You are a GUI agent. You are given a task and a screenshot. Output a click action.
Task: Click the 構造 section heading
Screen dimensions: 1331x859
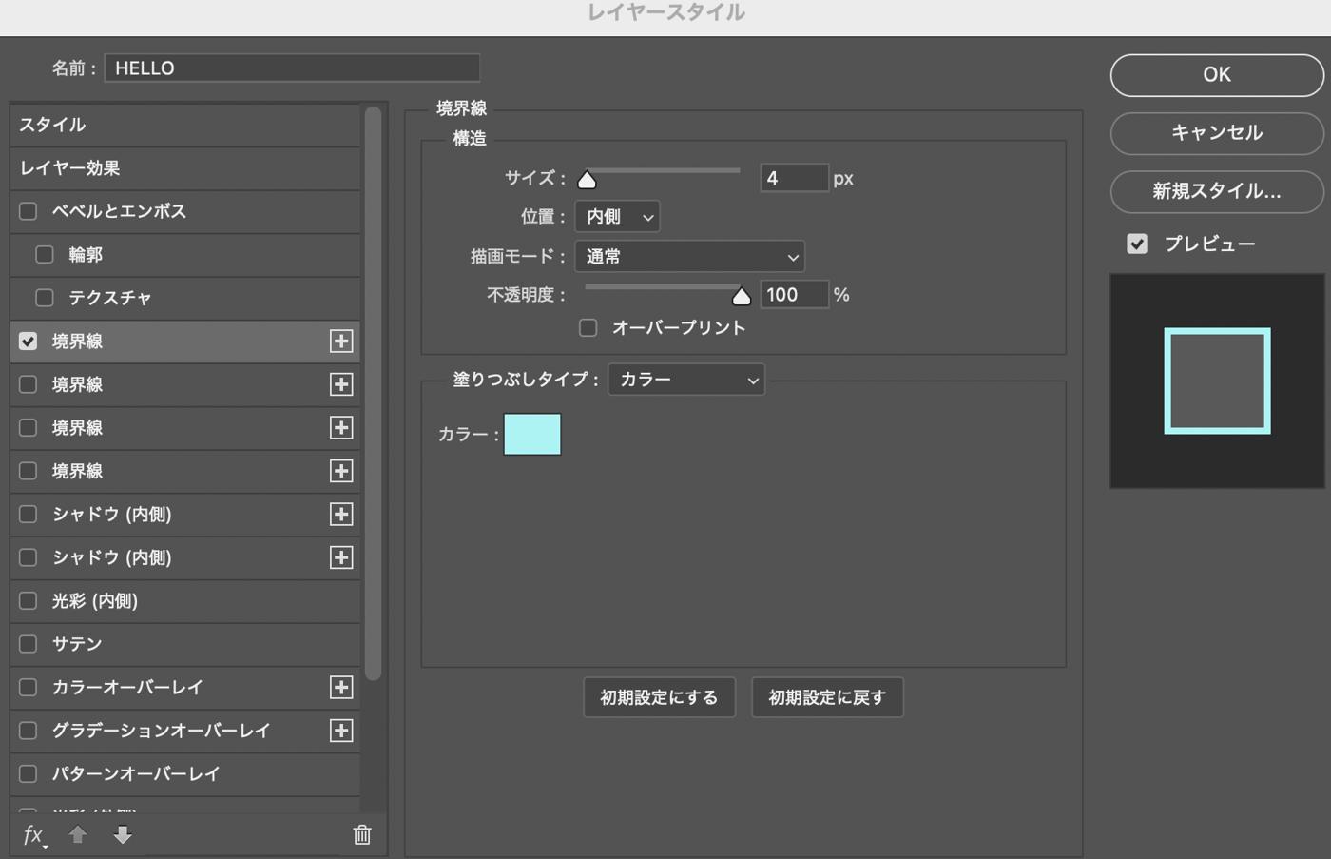point(470,139)
